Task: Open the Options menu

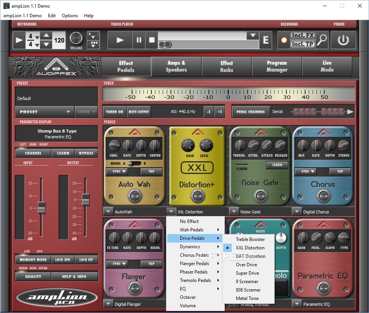Action: pyautogui.click(x=70, y=16)
